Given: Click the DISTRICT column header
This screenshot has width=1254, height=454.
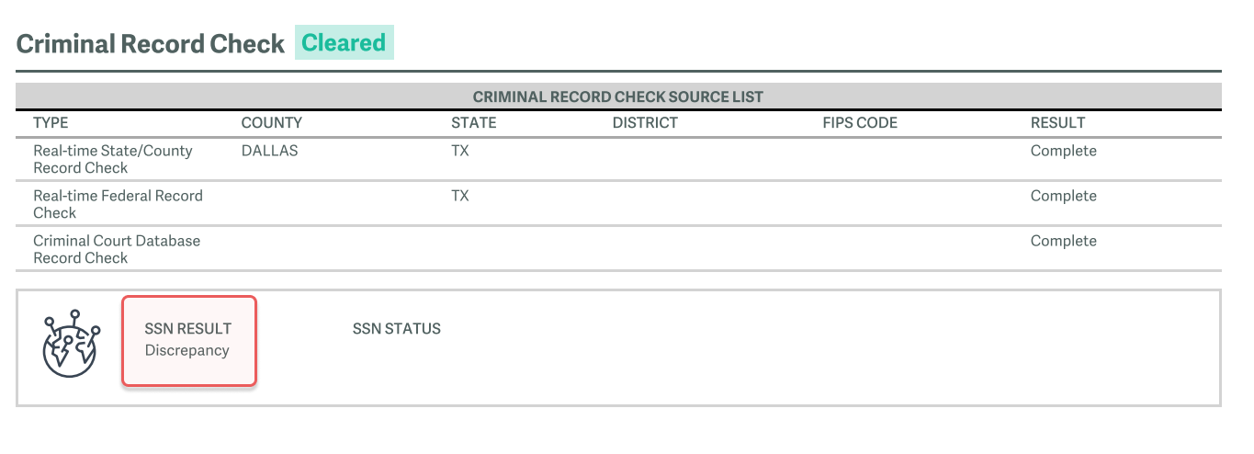Looking at the screenshot, I should click(645, 122).
